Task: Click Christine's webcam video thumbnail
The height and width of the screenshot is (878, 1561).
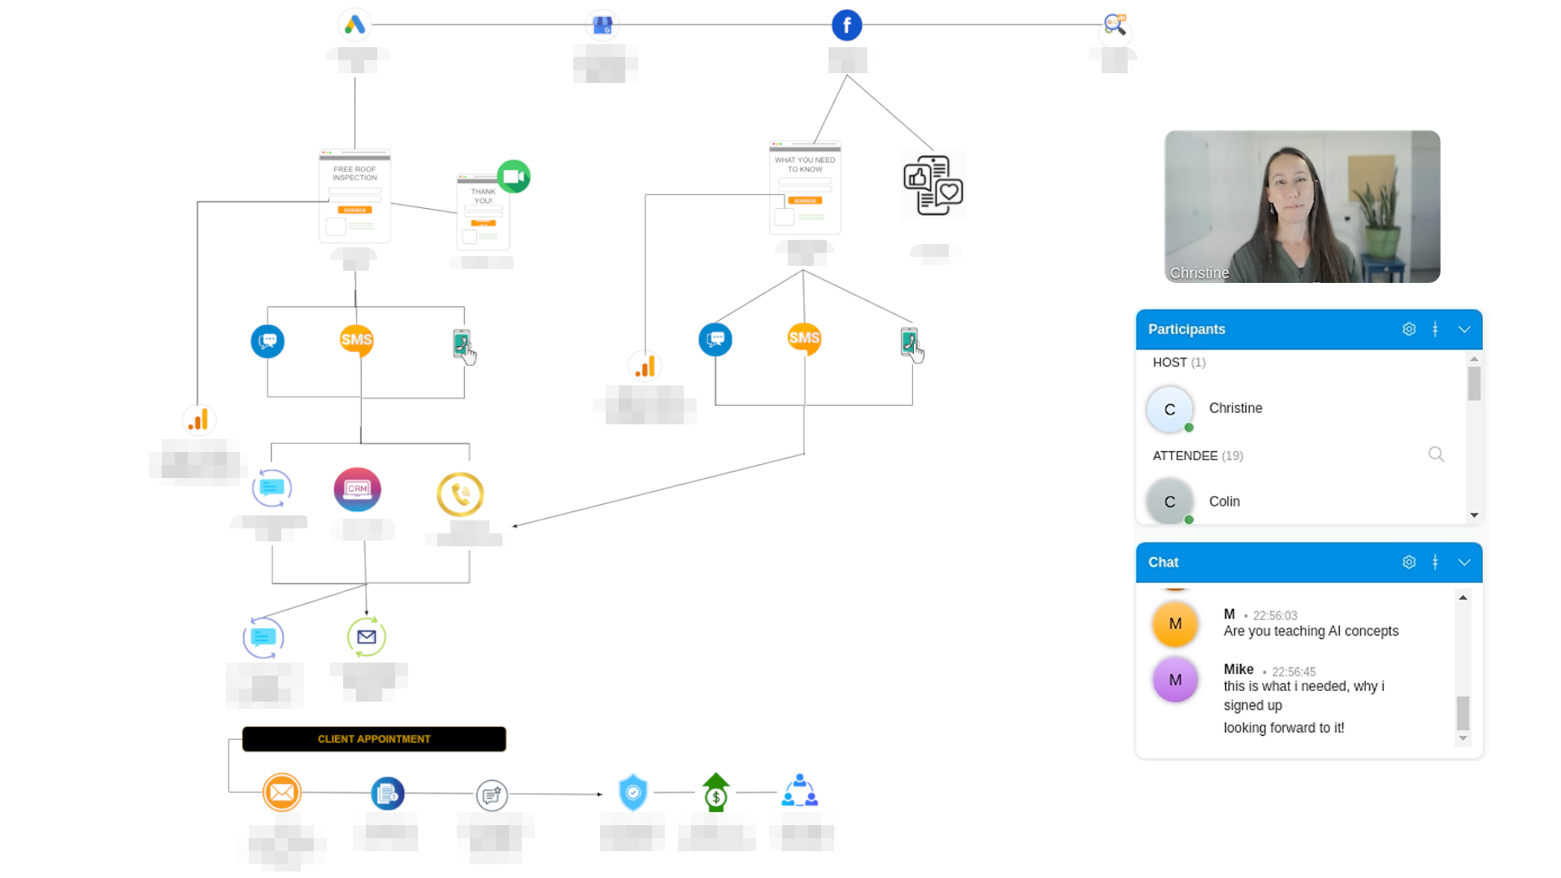Action: pyautogui.click(x=1302, y=206)
